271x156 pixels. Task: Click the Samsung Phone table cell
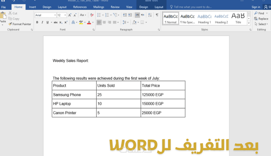74,95
